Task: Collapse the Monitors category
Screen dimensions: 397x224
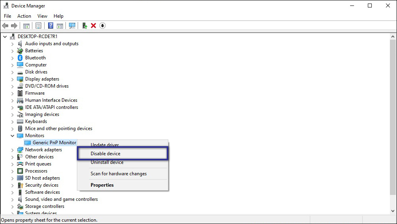Action: (12, 136)
